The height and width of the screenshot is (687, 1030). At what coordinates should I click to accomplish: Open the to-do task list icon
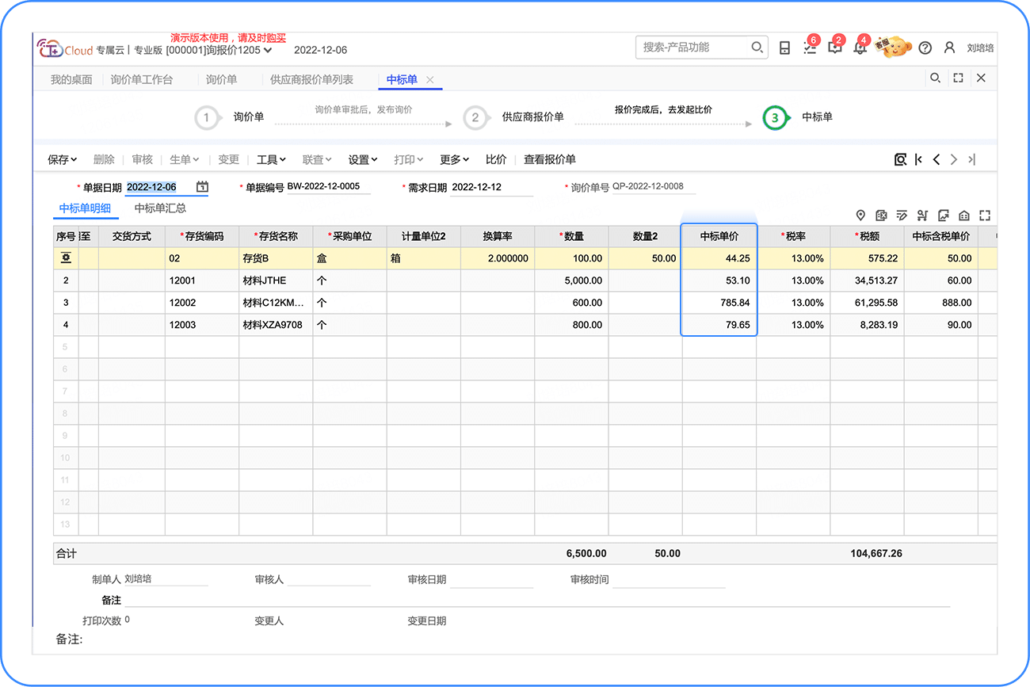[x=809, y=48]
